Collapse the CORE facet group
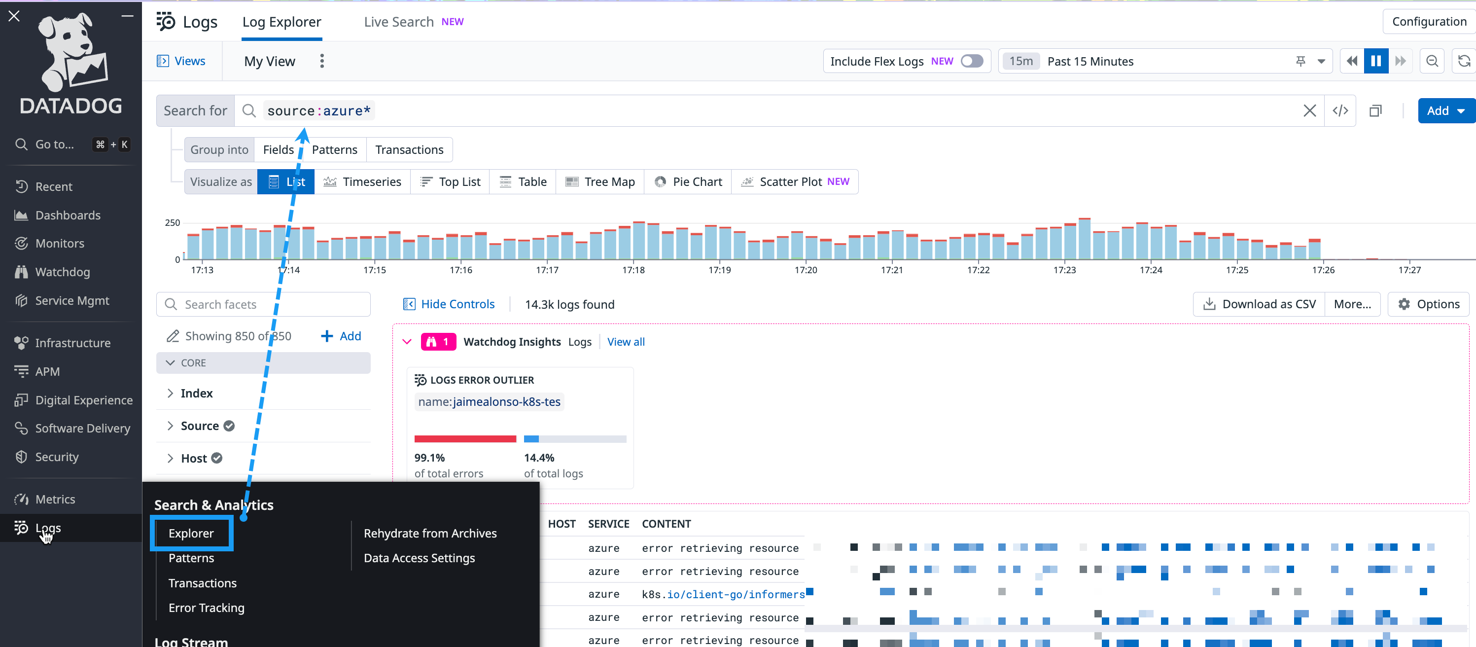Image resolution: width=1476 pixels, height=647 pixels. [x=264, y=363]
